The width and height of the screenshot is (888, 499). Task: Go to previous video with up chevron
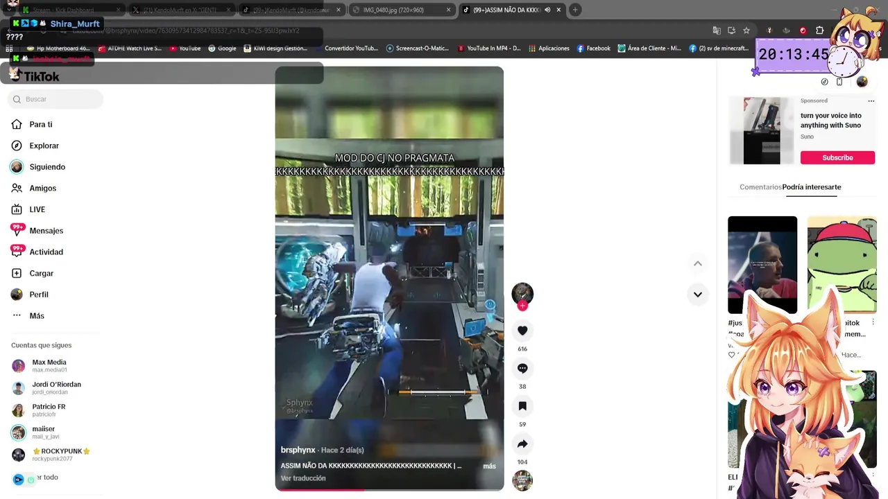pos(698,263)
